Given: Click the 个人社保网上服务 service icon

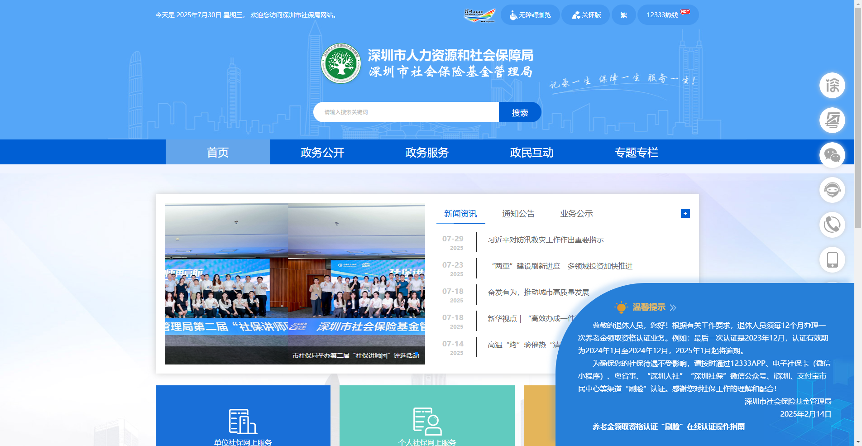Looking at the screenshot, I should [426, 422].
